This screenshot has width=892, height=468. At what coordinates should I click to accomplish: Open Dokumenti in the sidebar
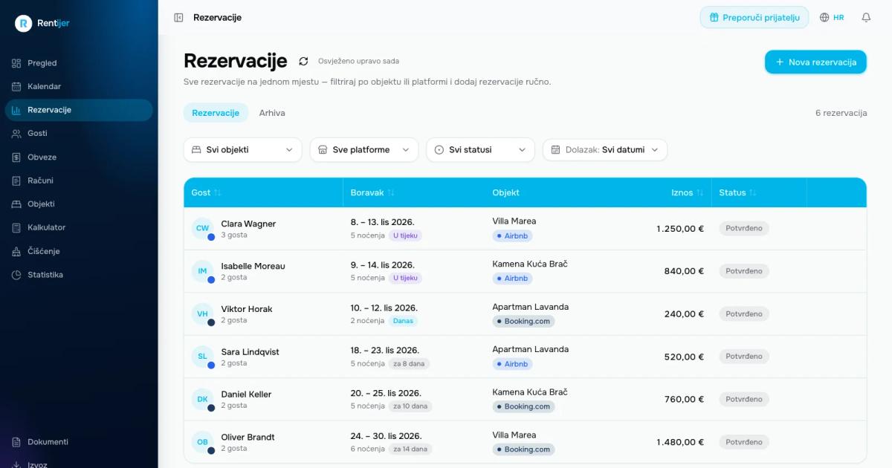tap(79, 442)
